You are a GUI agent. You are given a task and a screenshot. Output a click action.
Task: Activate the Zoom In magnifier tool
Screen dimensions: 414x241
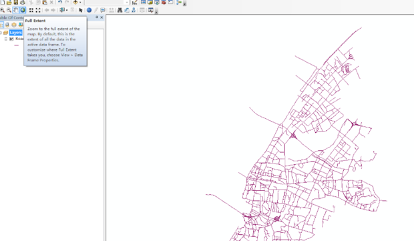tap(3, 10)
